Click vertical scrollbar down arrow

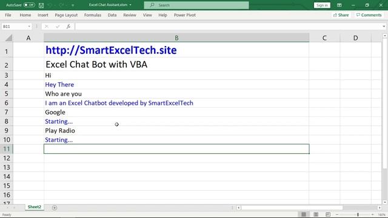385,202
